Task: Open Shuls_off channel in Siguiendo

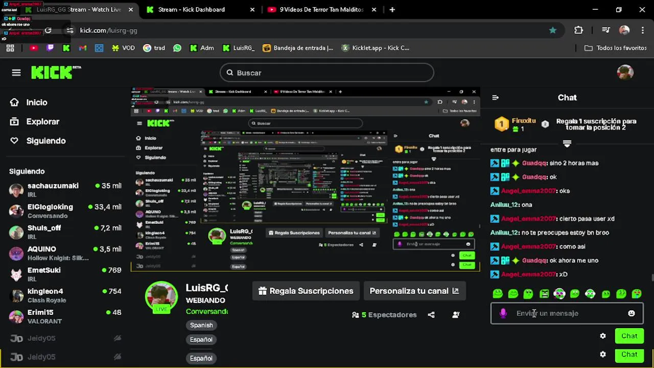Action: point(65,232)
